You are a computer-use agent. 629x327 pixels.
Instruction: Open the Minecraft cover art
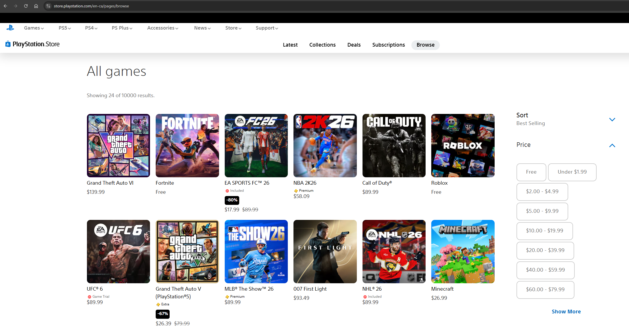(x=463, y=251)
